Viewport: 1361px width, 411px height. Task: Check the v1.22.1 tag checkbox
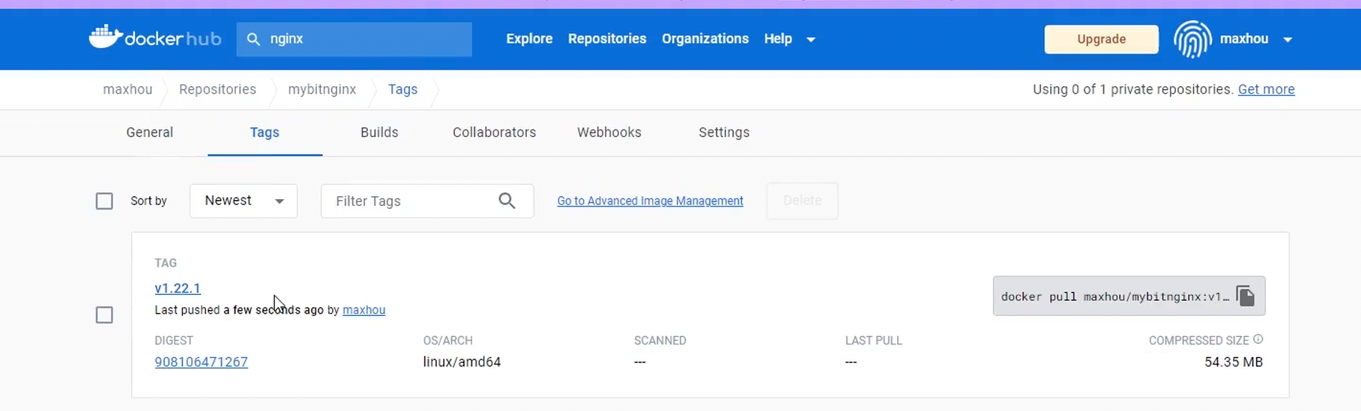tap(104, 315)
